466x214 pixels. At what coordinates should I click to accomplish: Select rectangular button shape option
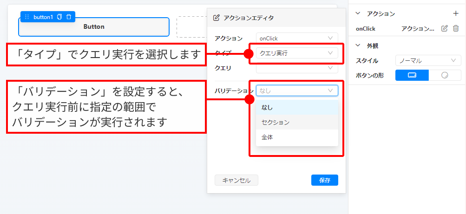pos(412,75)
